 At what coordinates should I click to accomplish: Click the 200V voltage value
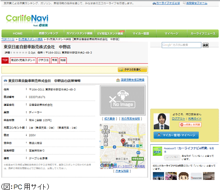tap(33, 135)
